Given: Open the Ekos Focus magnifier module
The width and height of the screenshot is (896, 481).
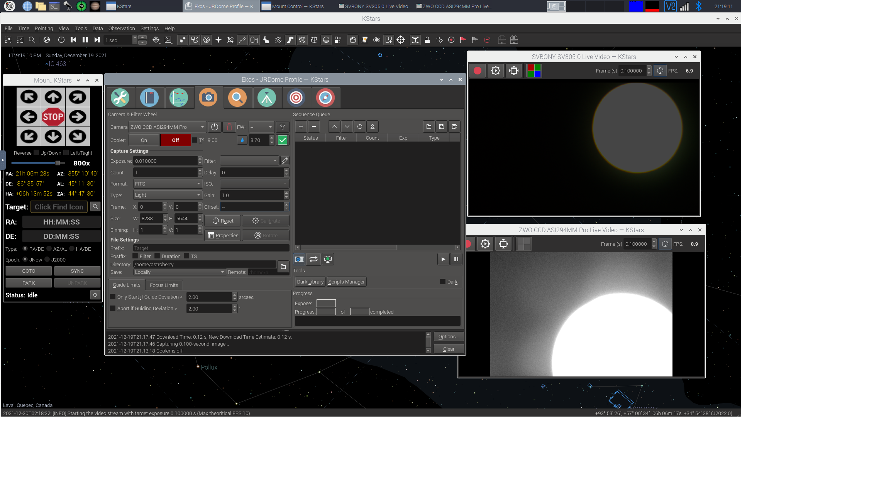Looking at the screenshot, I should (237, 98).
